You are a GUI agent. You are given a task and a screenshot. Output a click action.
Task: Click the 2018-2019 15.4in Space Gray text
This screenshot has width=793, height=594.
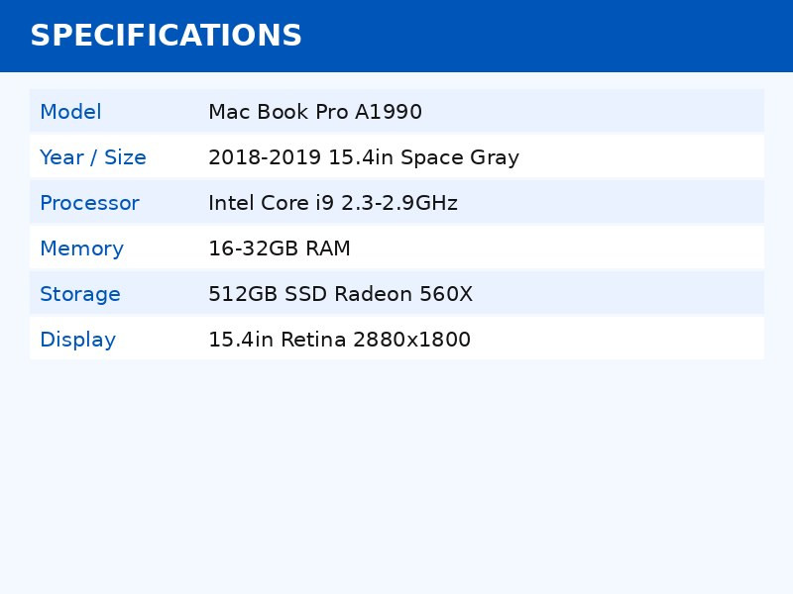coord(364,157)
